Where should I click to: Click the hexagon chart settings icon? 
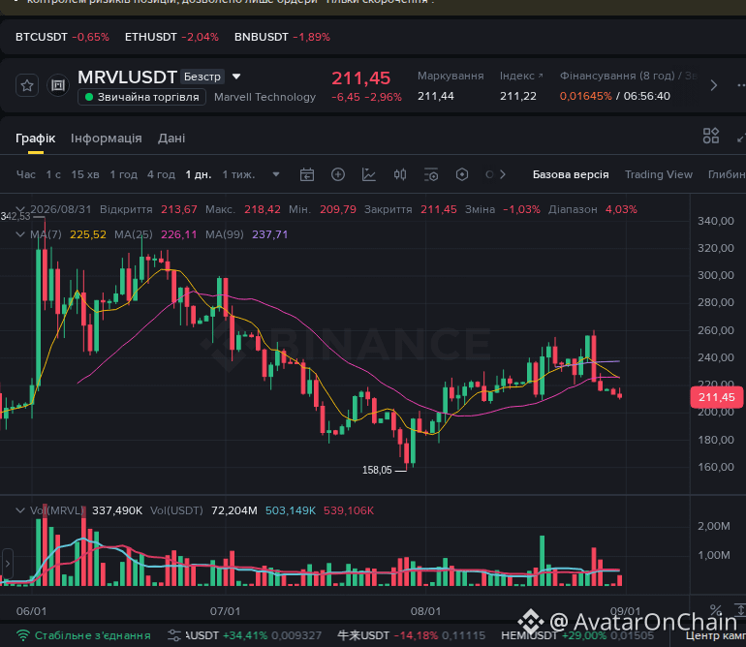[462, 174]
